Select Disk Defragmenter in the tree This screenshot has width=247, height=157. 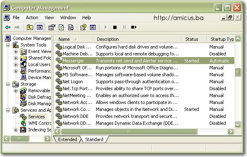click(36, 97)
